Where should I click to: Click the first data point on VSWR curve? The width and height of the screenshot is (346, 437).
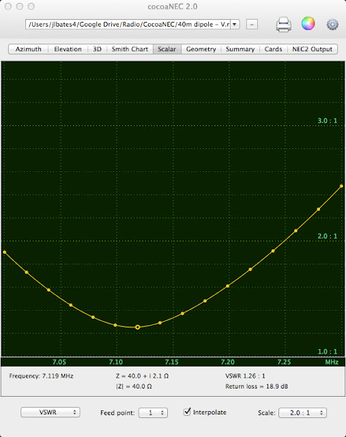click(x=5, y=252)
